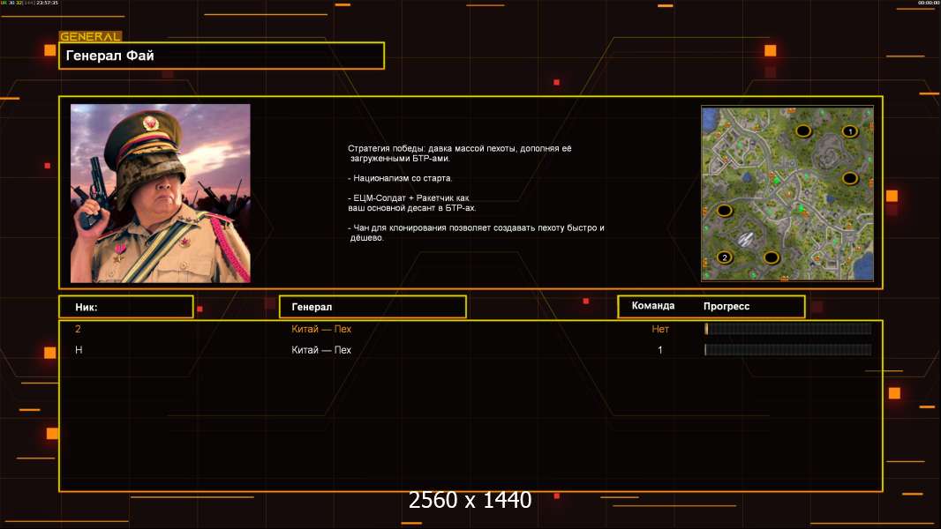
Task: Click the 'Чан для клонирования' tip line
Action: click(476, 233)
